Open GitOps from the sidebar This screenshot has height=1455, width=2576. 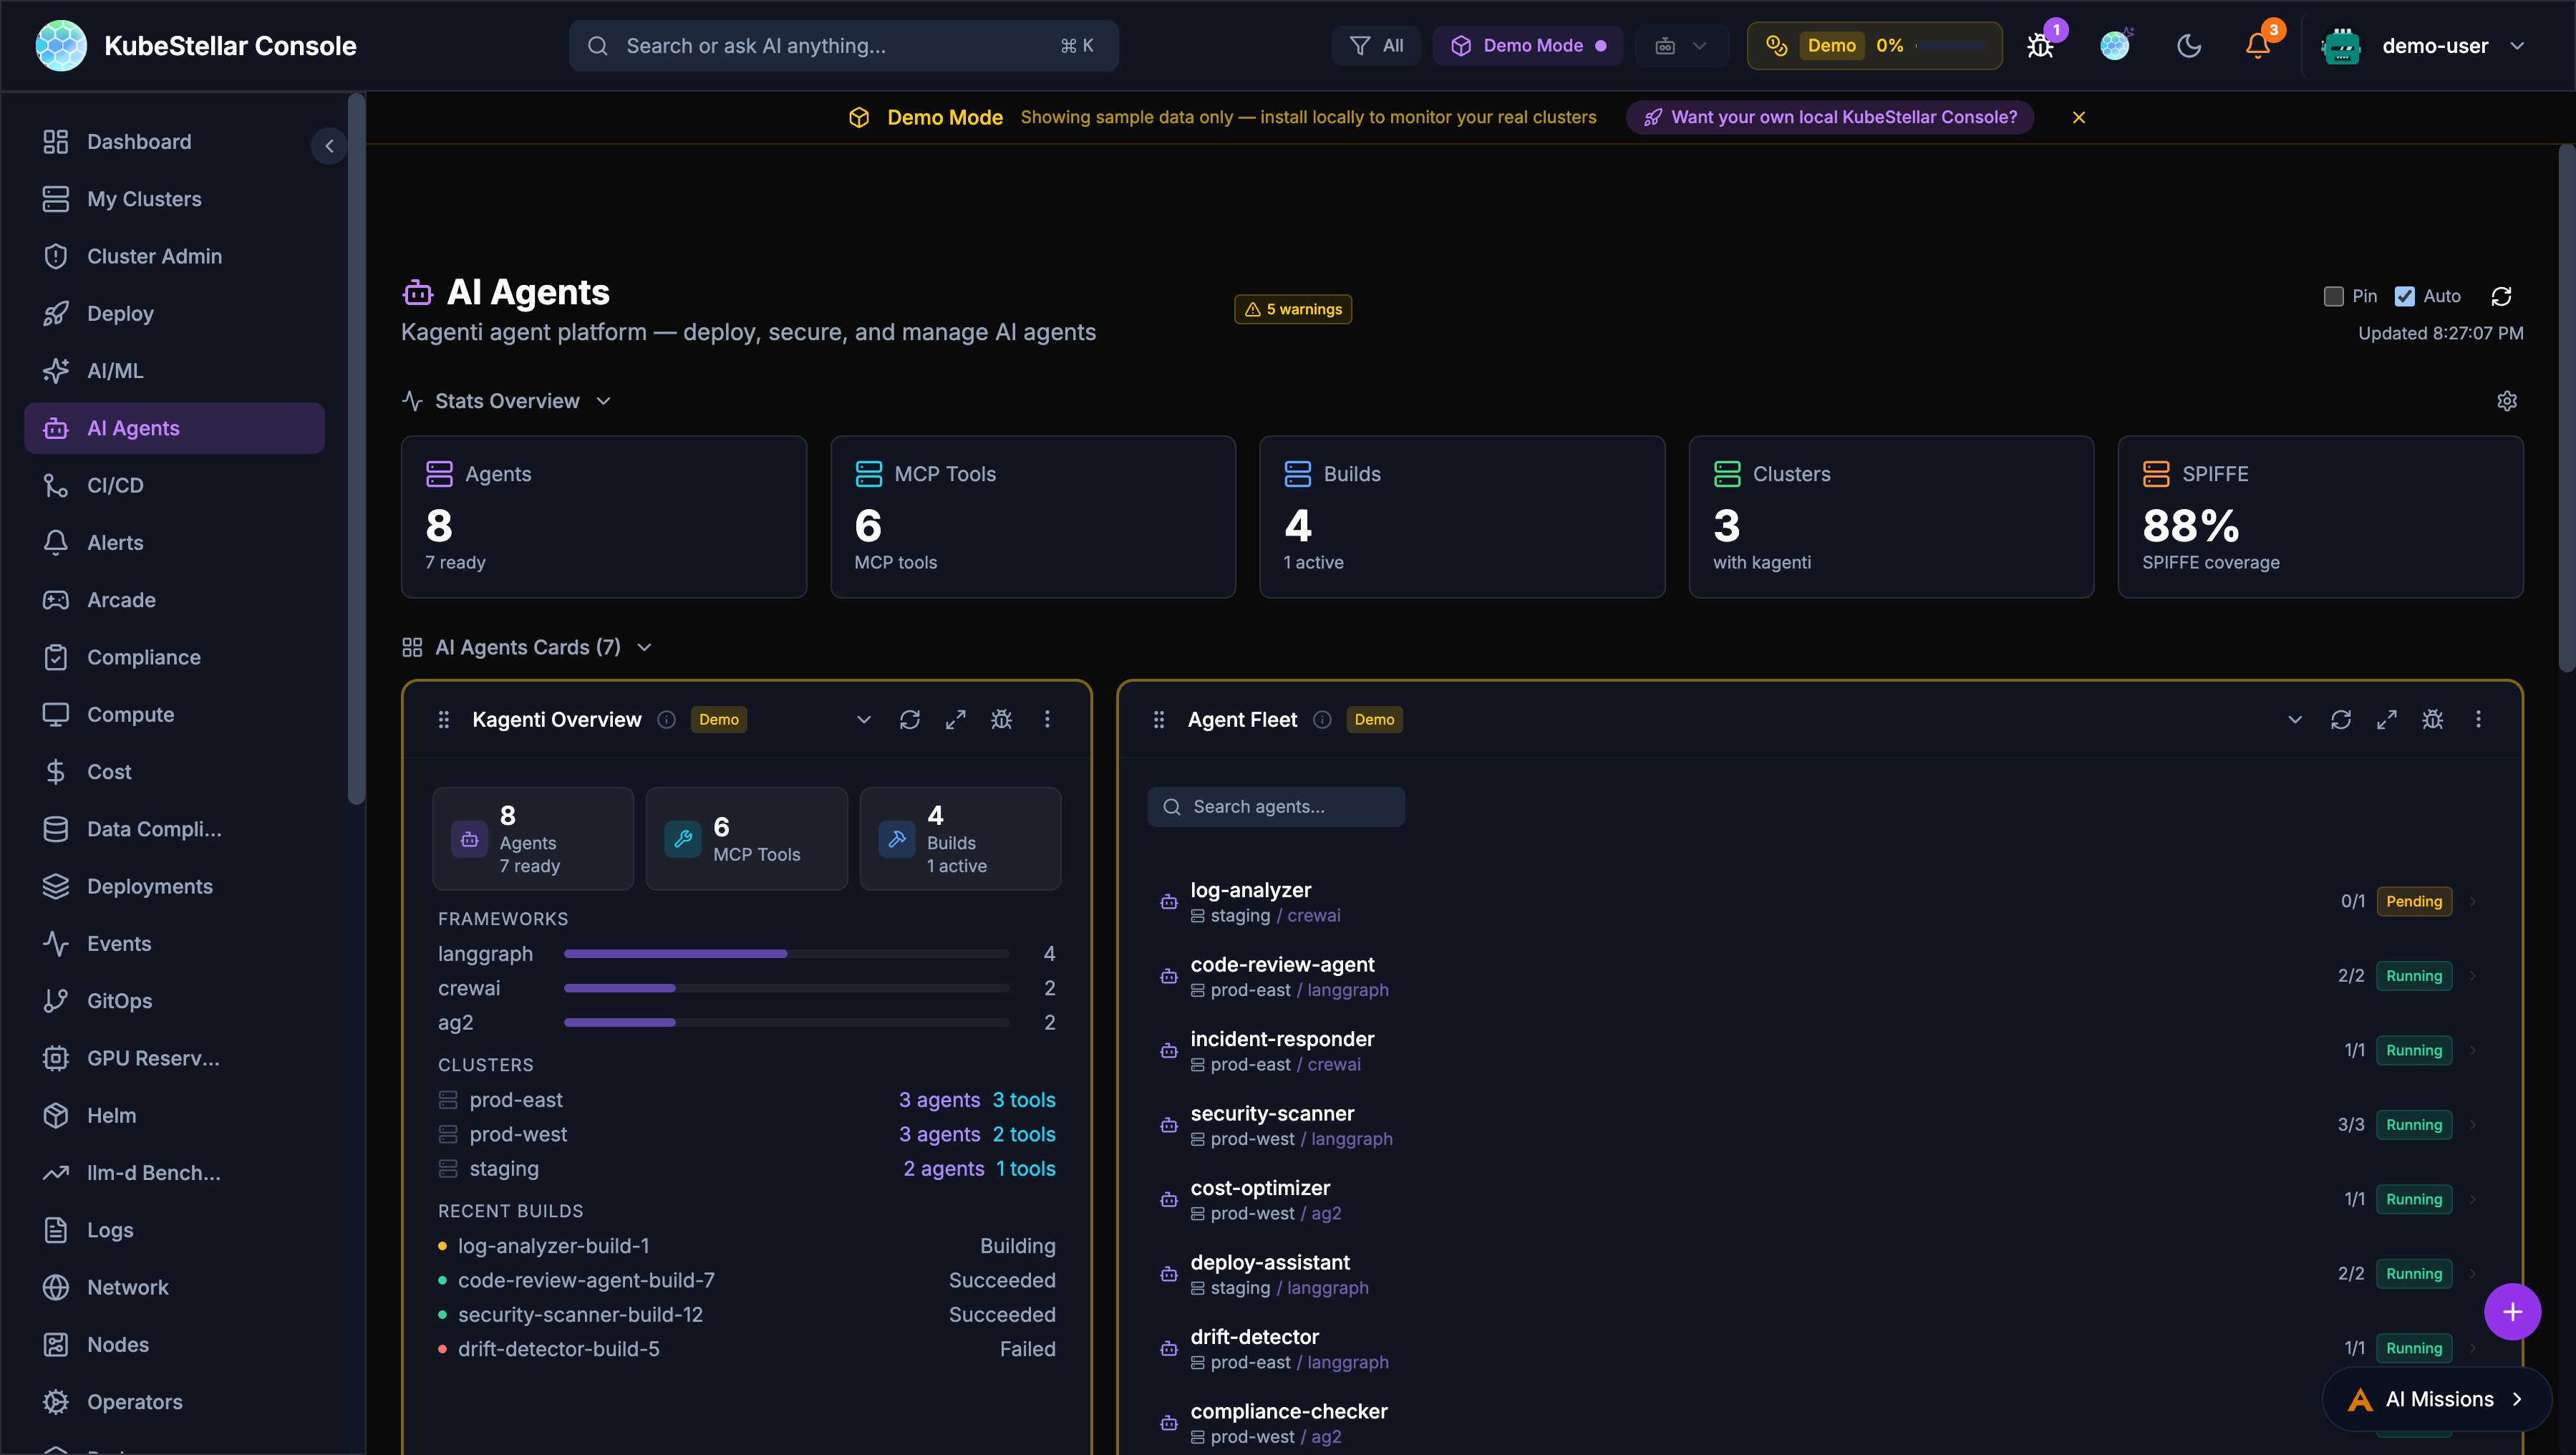[x=119, y=1000]
